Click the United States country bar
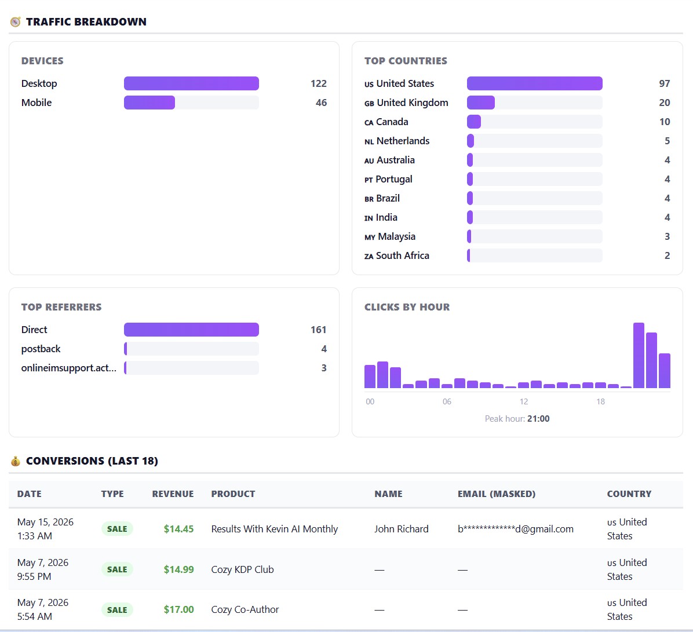Screen dimensions: 693x632 534,83
